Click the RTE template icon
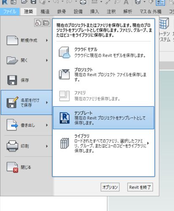 64,118
